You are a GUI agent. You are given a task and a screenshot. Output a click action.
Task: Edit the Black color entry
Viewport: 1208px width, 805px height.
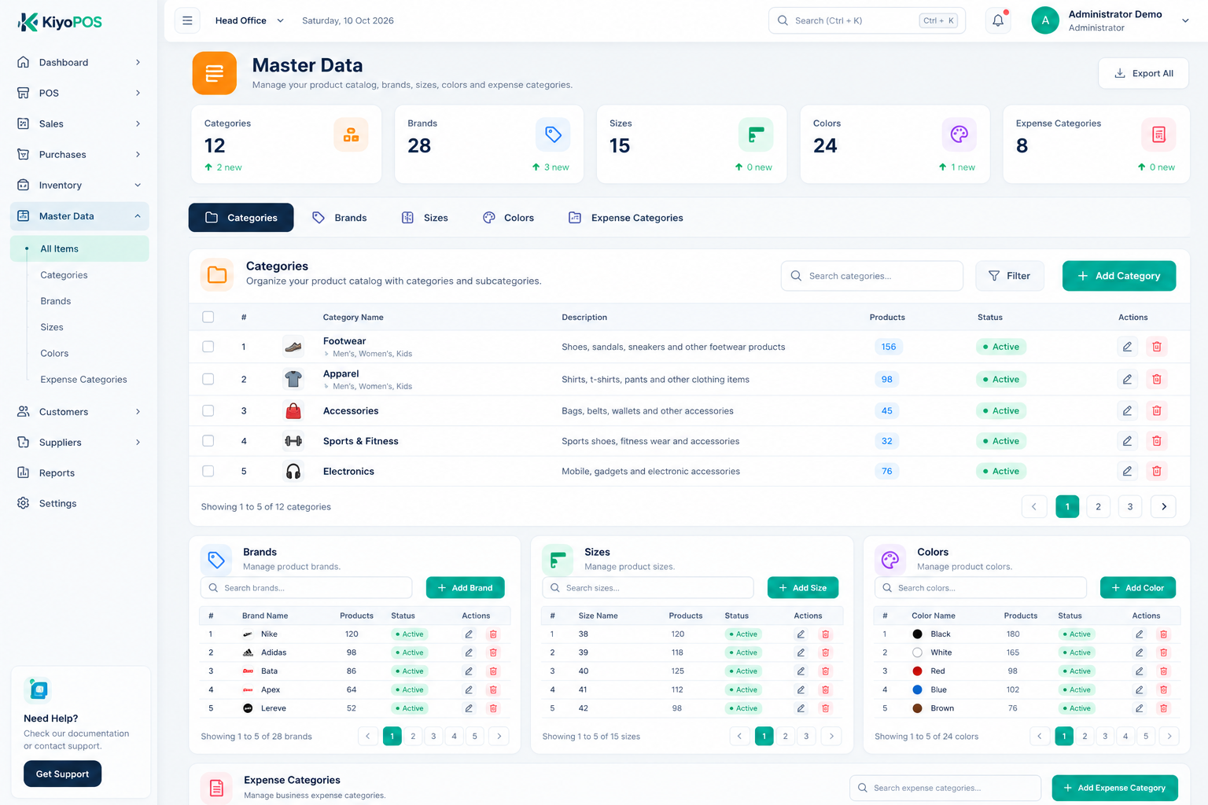coord(1139,634)
